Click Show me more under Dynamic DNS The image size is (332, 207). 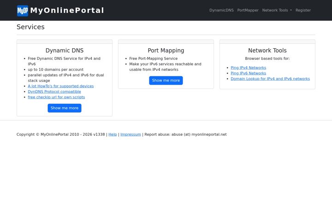(65, 108)
